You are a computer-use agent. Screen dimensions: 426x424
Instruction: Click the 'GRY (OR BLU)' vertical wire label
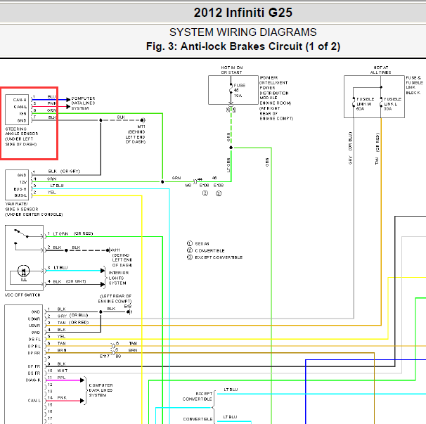[350, 148]
